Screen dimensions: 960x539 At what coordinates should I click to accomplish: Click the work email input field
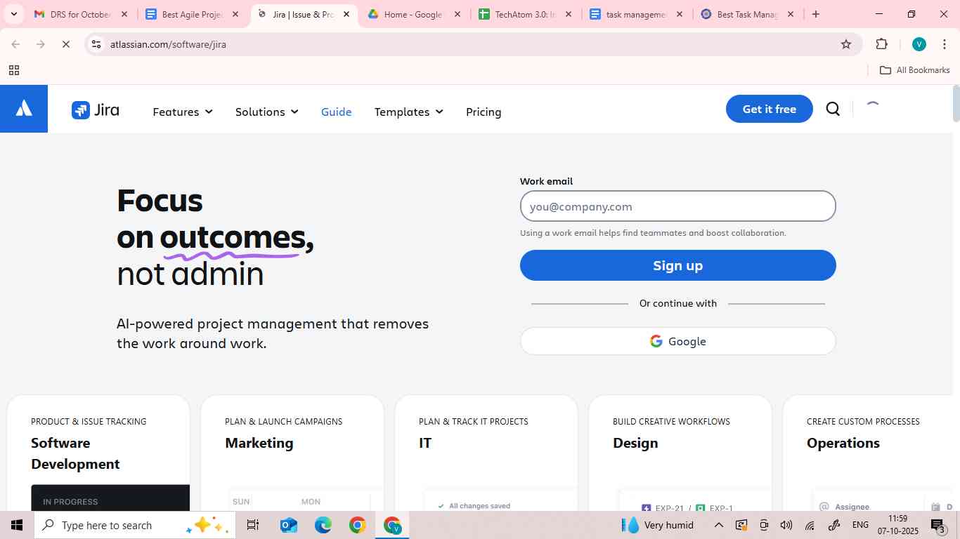click(x=677, y=206)
